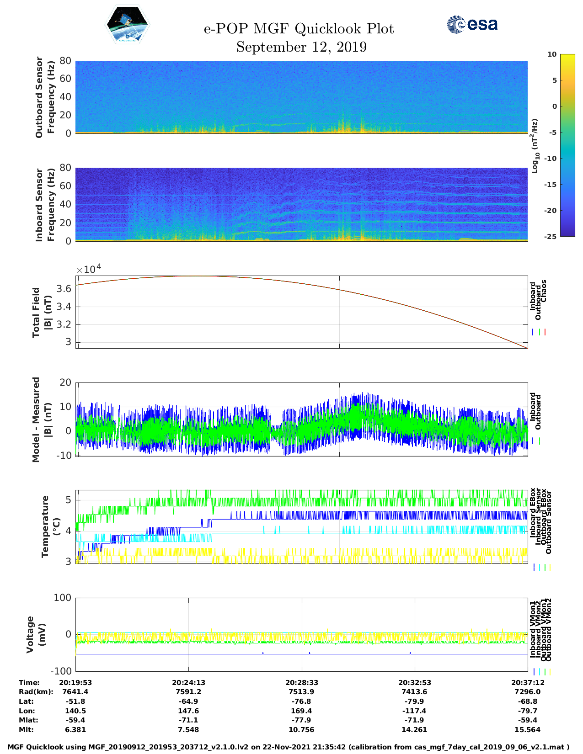This screenshot has width=583, height=754.
Task: Select the 20:28:33 time tick label
Action: coord(301,682)
